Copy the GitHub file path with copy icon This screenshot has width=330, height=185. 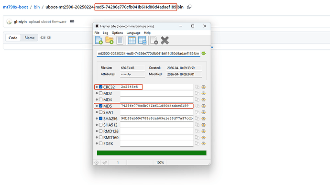(189, 7)
